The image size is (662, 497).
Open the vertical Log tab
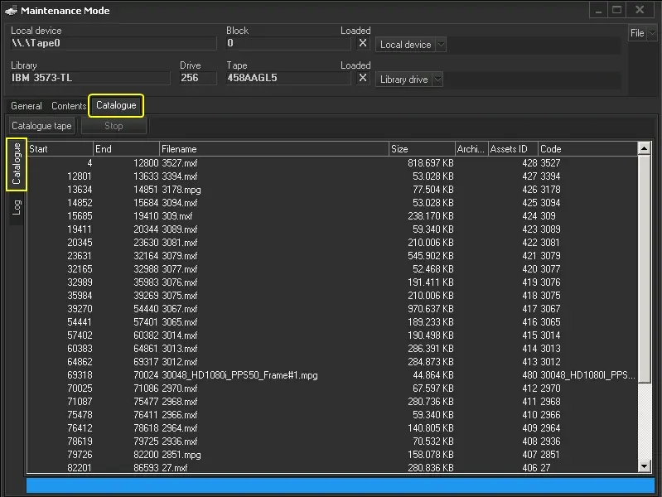pos(16,207)
